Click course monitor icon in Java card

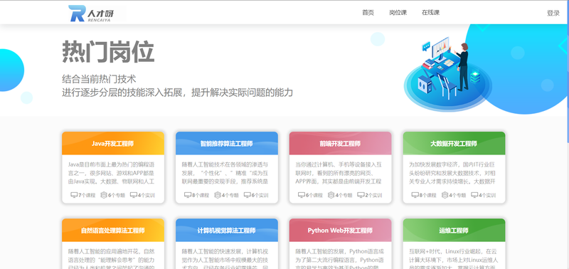[x=74, y=195]
